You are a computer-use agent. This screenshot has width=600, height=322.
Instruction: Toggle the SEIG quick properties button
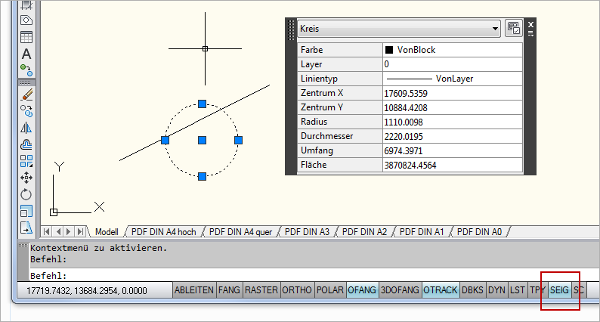pyautogui.click(x=559, y=290)
